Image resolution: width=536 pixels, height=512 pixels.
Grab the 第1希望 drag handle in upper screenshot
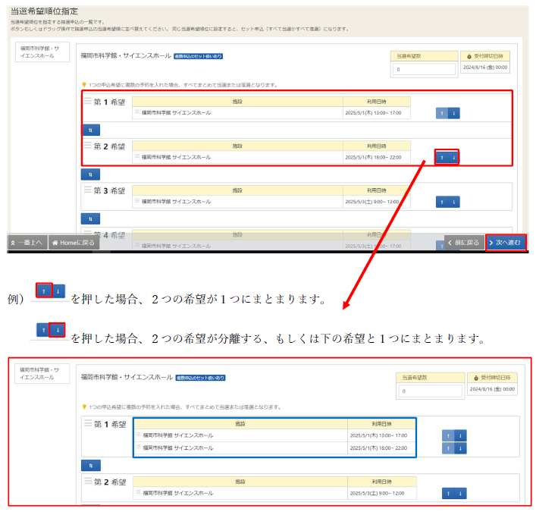click(x=88, y=101)
